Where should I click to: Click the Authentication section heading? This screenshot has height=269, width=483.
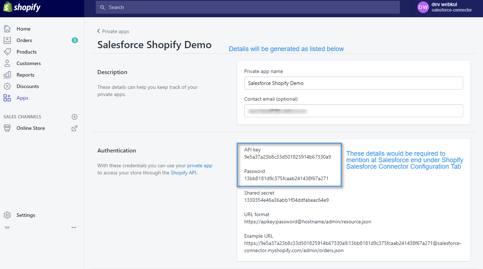[117, 150]
